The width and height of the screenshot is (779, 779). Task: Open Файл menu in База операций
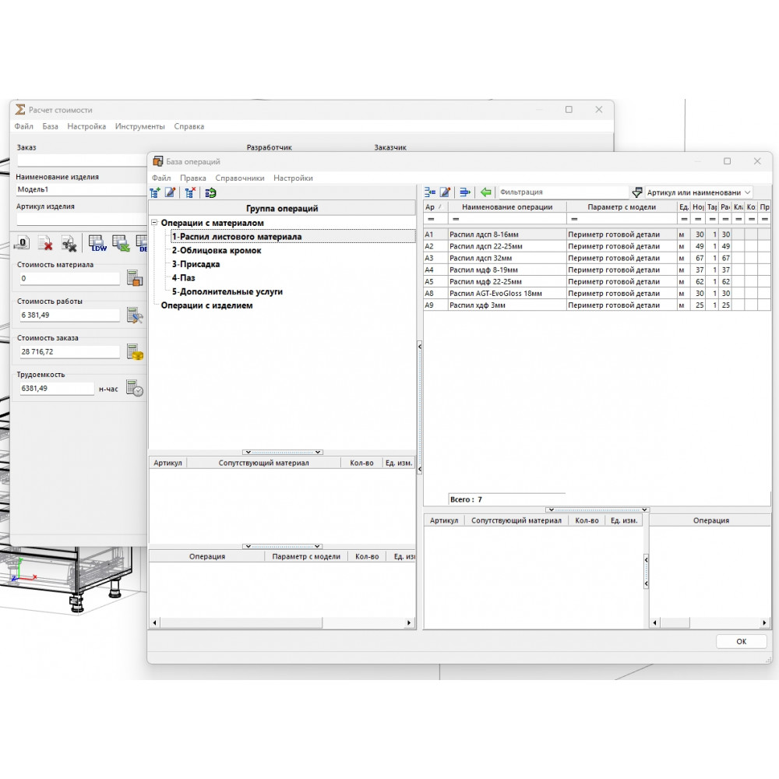(x=161, y=178)
